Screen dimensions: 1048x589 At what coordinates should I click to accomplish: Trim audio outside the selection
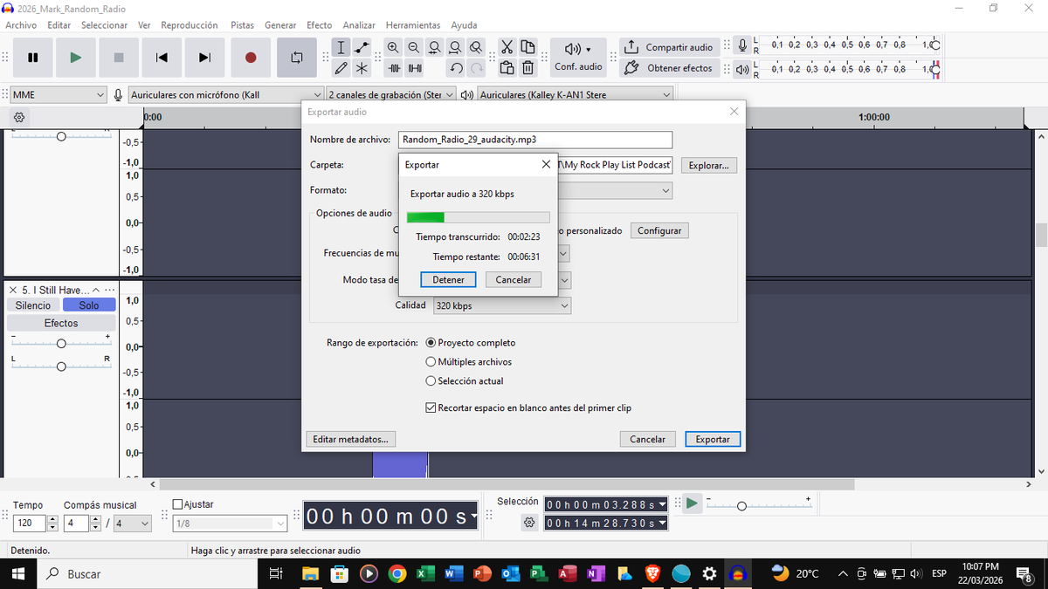(395, 68)
